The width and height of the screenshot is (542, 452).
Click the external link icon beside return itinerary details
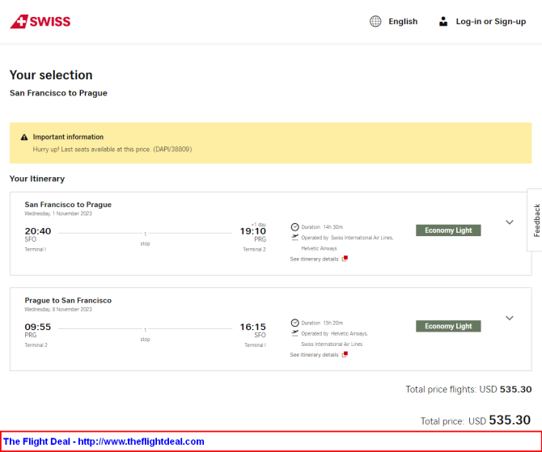point(345,354)
